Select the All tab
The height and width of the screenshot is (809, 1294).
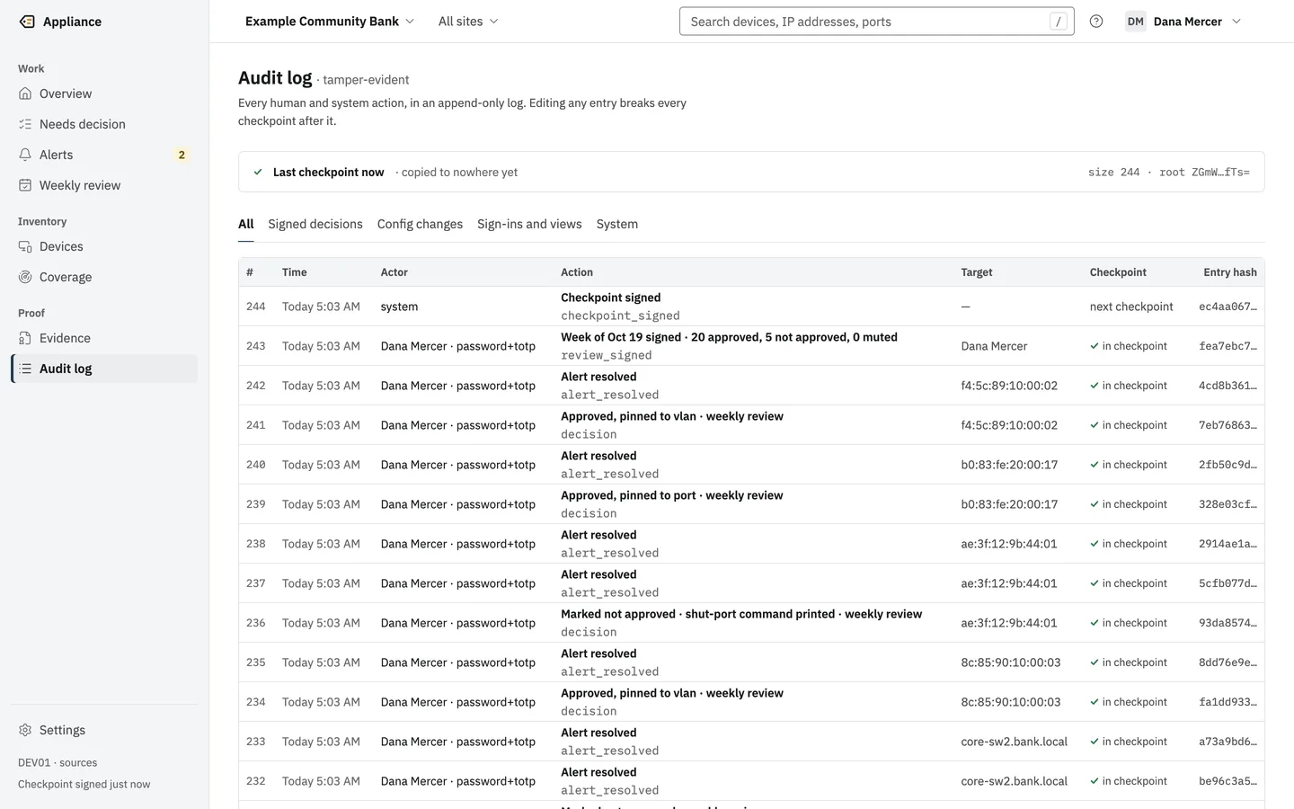pyautogui.click(x=246, y=224)
